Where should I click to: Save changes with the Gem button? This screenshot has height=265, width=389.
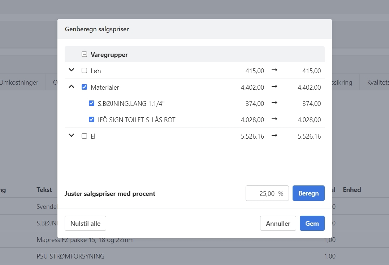pos(312,223)
